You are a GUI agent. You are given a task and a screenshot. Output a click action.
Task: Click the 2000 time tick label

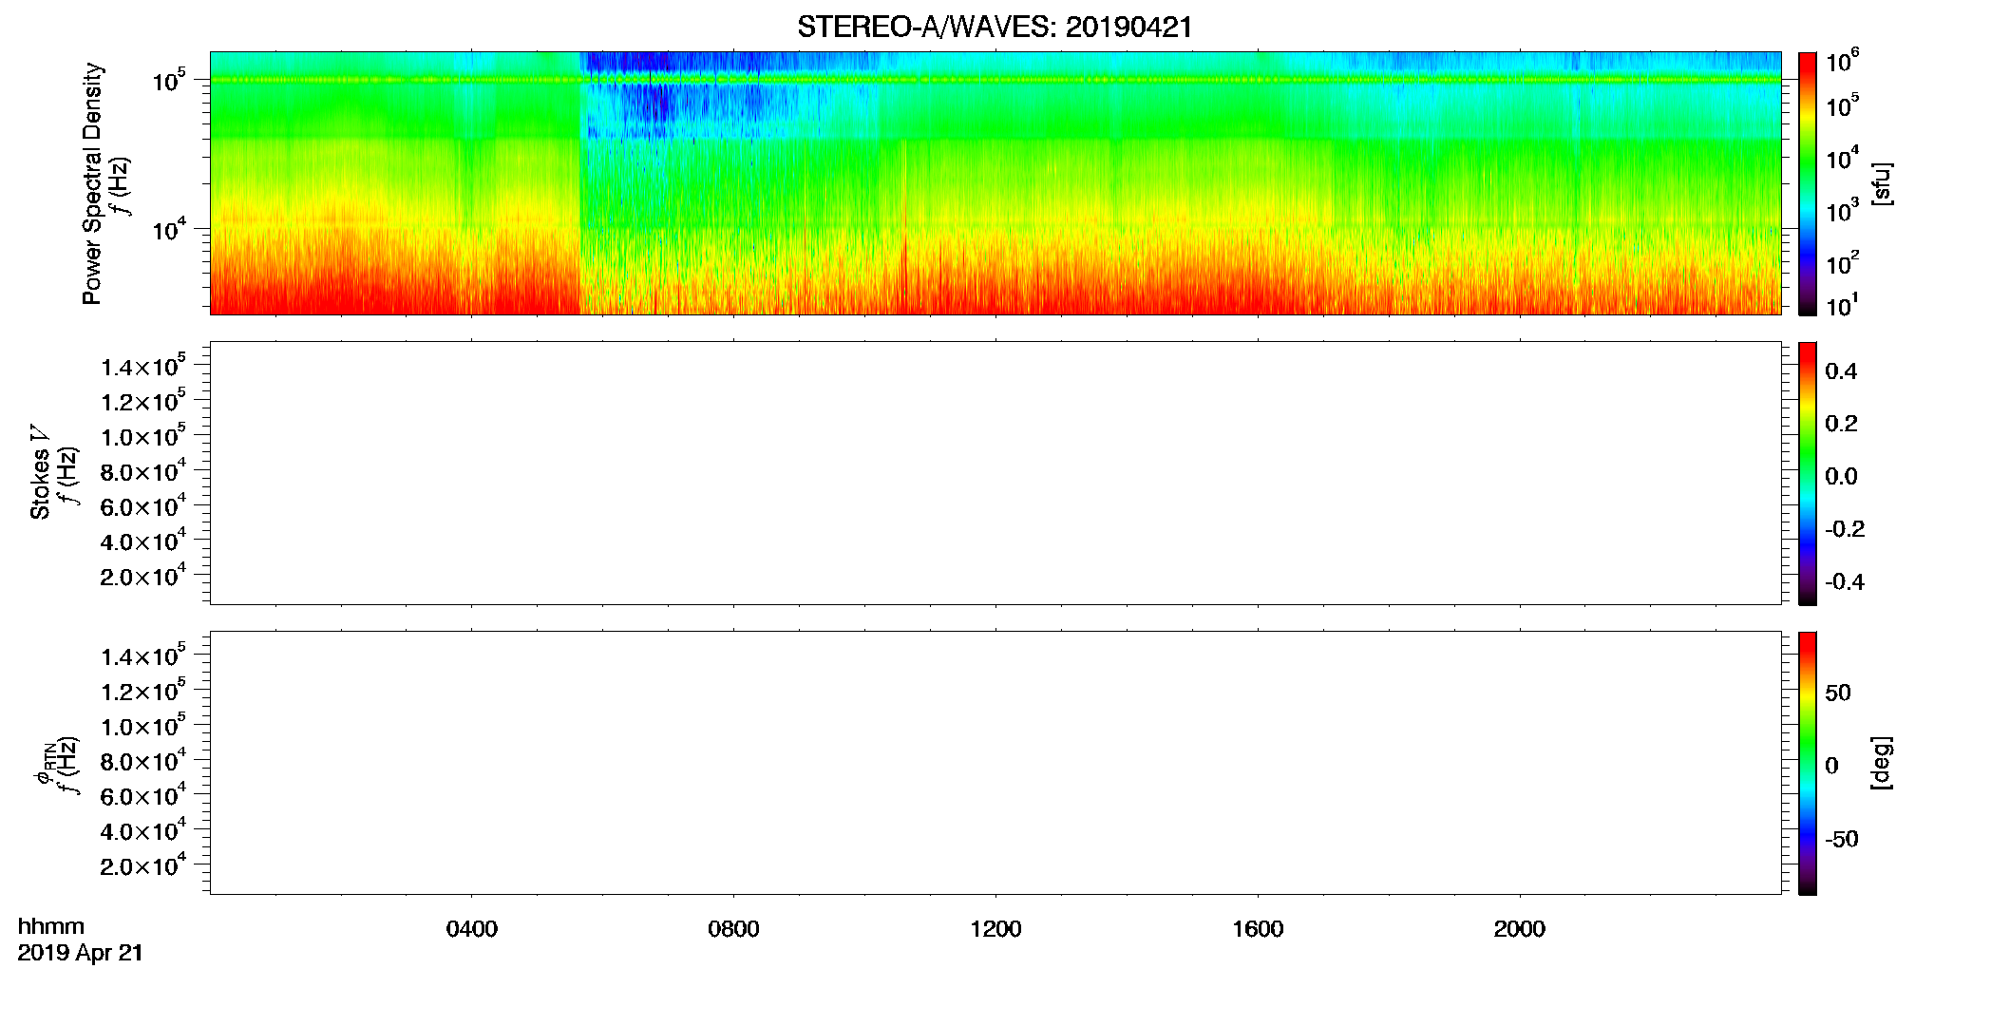pyautogui.click(x=1519, y=929)
